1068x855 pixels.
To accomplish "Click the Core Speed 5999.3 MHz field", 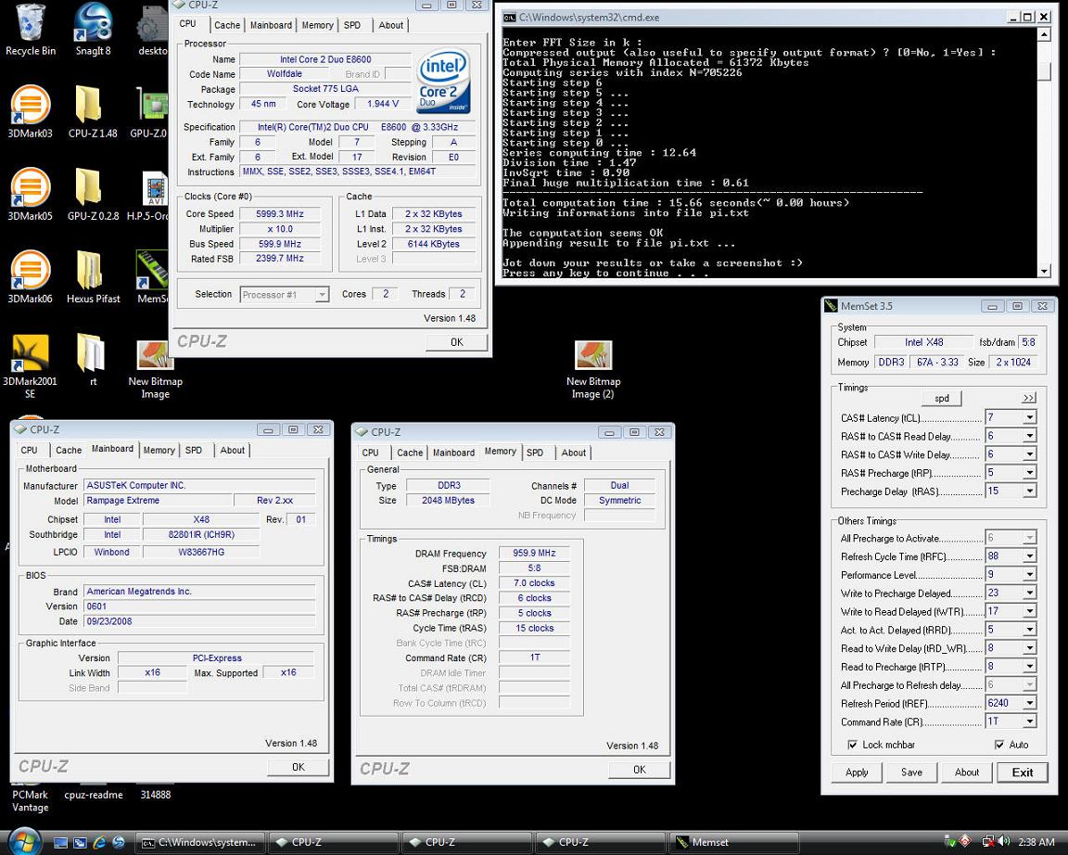I will click(280, 214).
